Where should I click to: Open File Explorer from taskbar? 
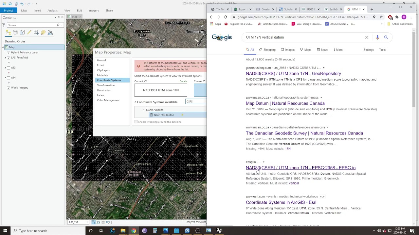click(x=123, y=231)
